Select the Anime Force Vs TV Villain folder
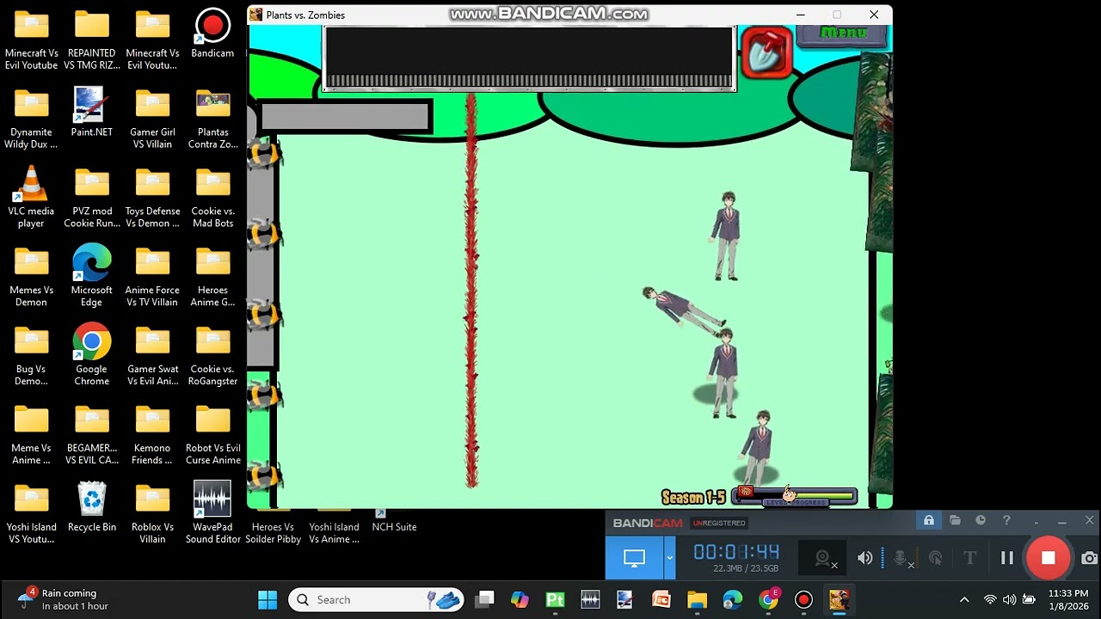The image size is (1101, 619). pyautogui.click(x=152, y=277)
